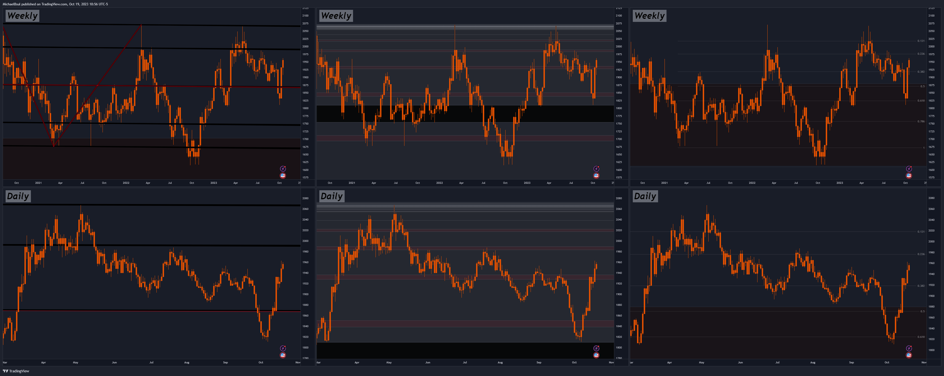944x376 pixels.
Task: Select the Daily label on the dotted-zones chart
Action: click(x=332, y=196)
